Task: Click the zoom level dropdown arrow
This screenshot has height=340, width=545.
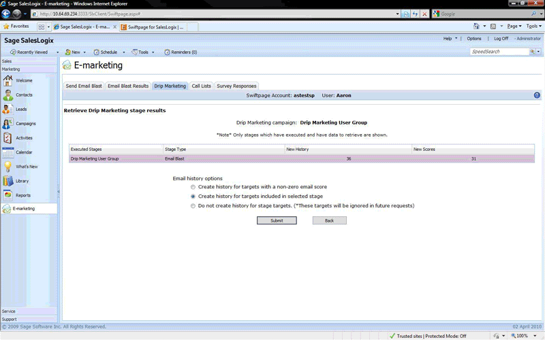Action: pyautogui.click(x=535, y=335)
